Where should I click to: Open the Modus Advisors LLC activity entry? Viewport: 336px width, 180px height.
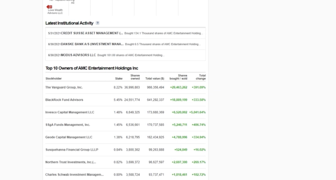pyautogui.click(x=125, y=55)
